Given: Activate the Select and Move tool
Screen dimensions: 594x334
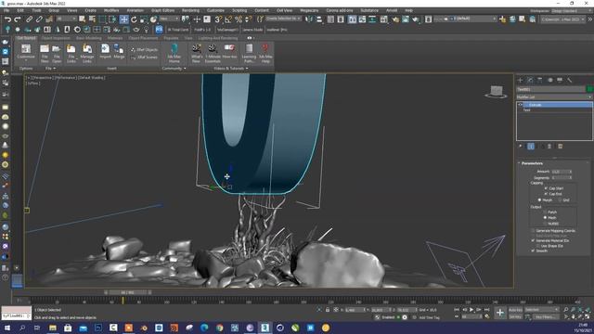Looking at the screenshot, I should click(123, 19).
